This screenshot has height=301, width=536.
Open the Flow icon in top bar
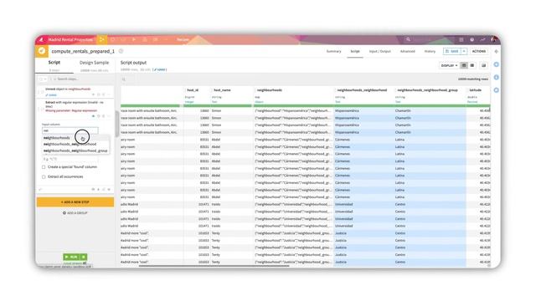pyautogui.click(x=102, y=39)
